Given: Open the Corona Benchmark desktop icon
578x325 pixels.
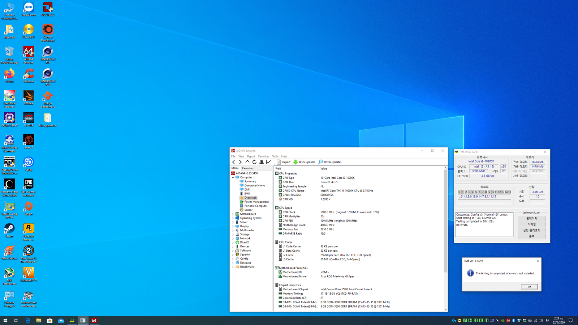Looking at the screenshot, I should (x=48, y=33).
